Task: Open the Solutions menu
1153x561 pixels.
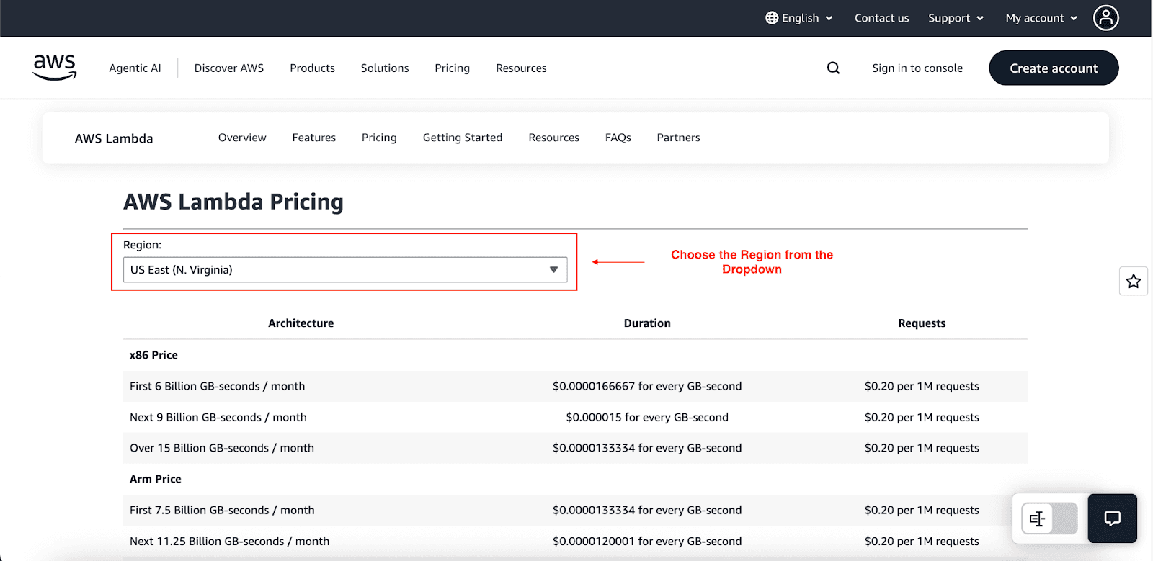Action: (385, 68)
